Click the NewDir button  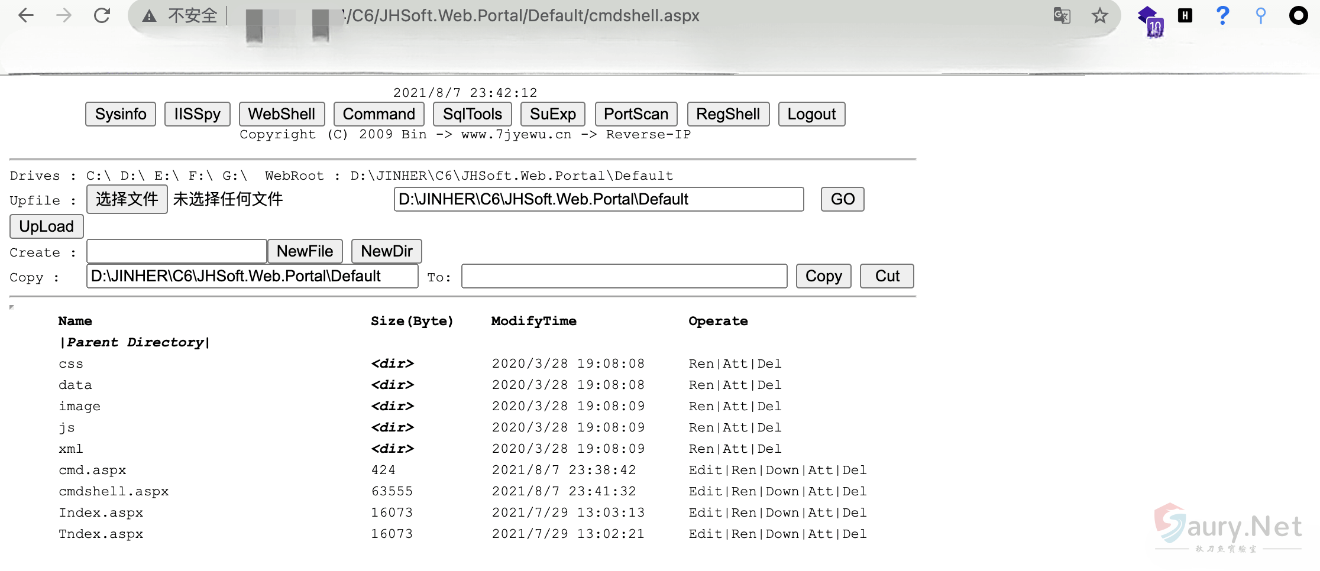click(386, 251)
